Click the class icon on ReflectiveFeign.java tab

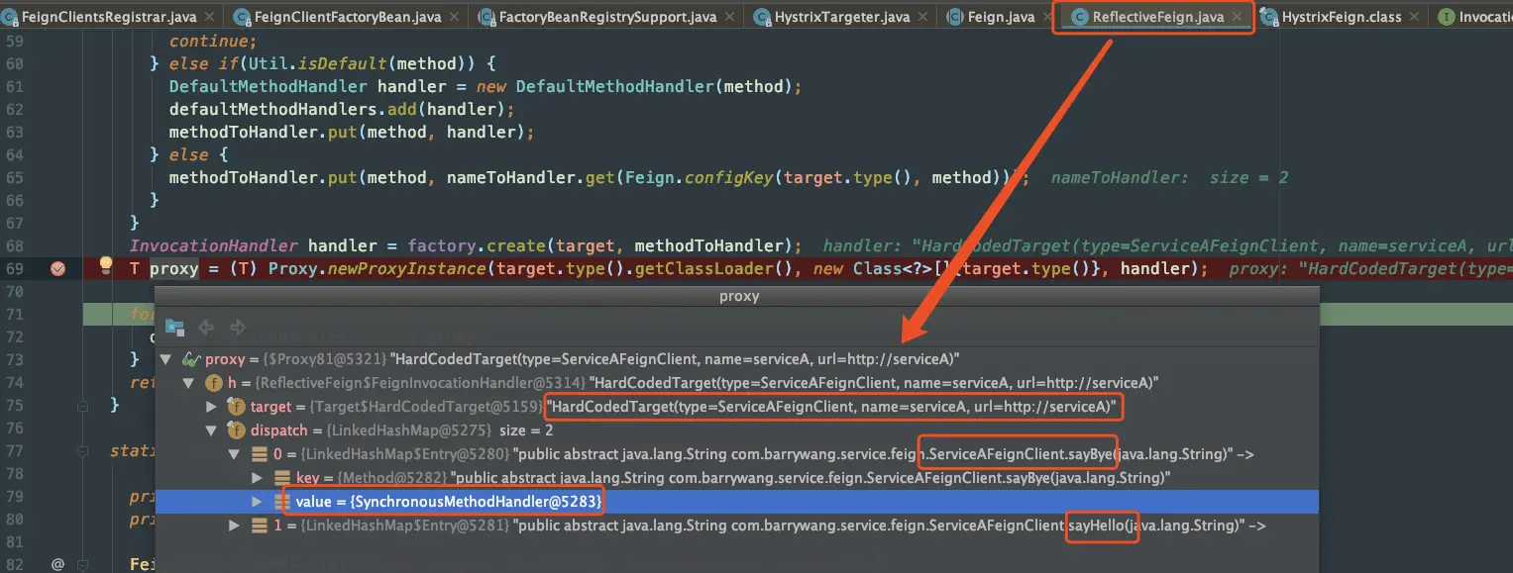(x=1078, y=17)
